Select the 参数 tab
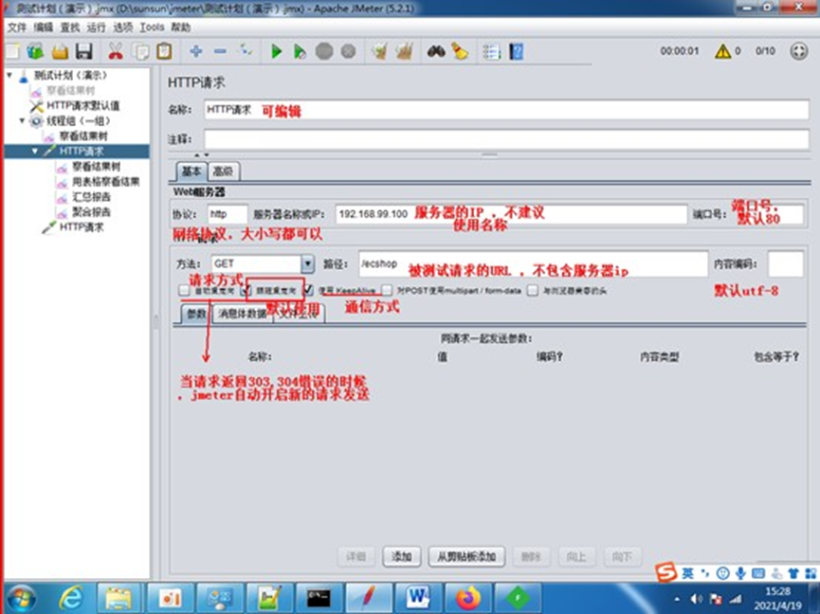 [196, 314]
